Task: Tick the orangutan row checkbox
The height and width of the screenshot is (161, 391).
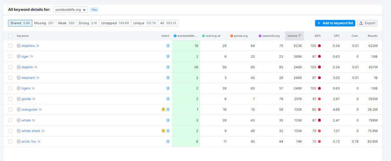Action: pyautogui.click(x=10, y=110)
